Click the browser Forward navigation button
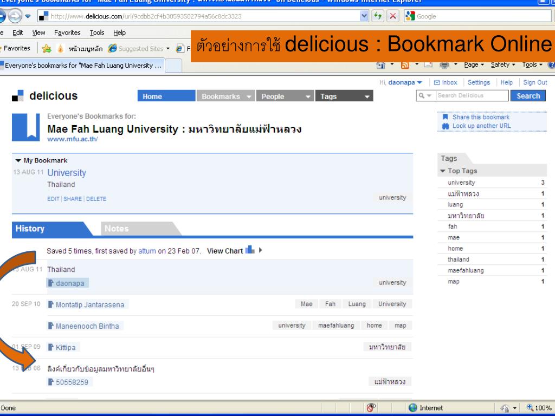This screenshot has width=555, height=416. (15, 16)
